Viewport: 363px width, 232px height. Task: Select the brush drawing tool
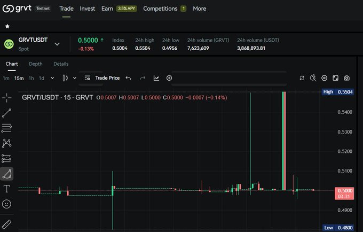pyautogui.click(x=7, y=174)
